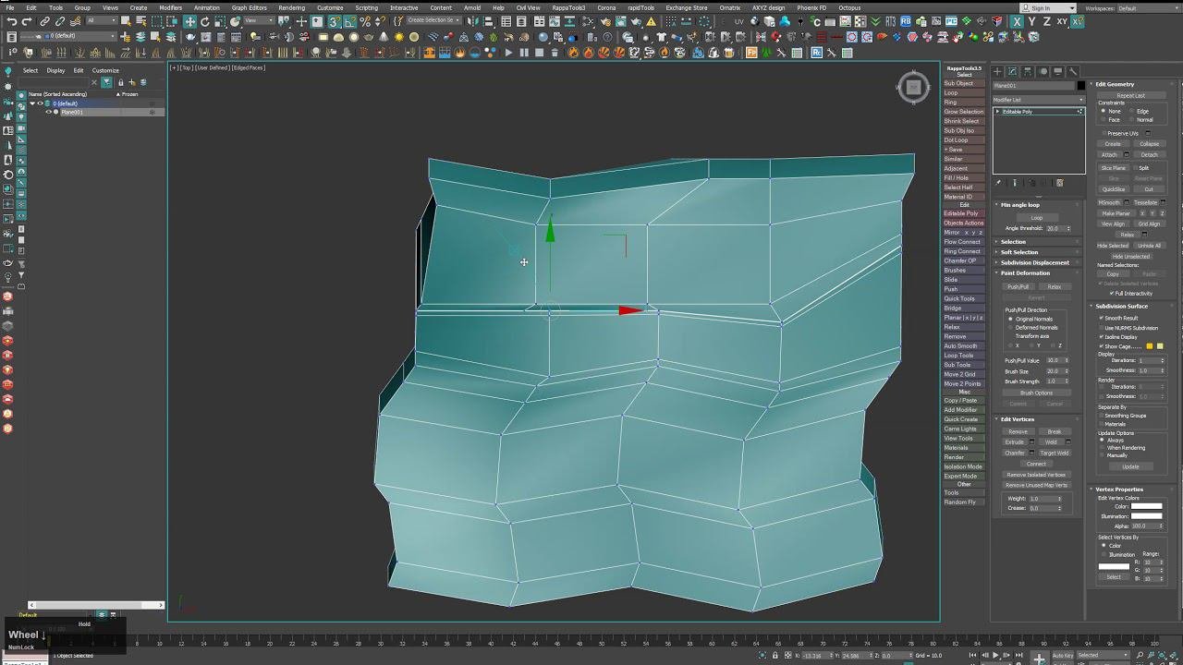Open the Utilities wrench panel icon
The width and height of the screenshot is (1183, 665).
(1073, 71)
